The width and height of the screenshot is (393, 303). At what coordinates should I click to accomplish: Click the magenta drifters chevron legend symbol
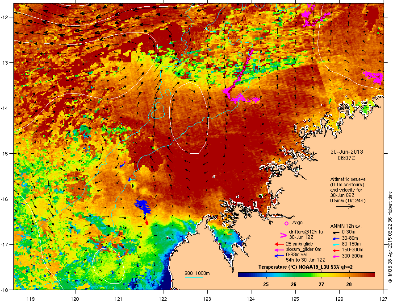283,235
